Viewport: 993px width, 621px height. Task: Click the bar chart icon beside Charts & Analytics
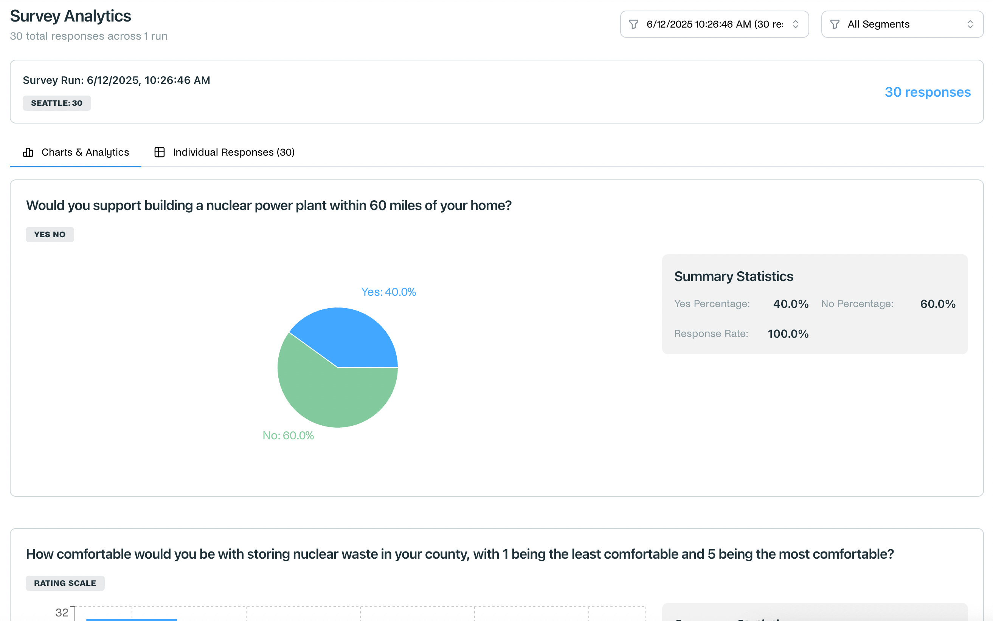click(28, 152)
